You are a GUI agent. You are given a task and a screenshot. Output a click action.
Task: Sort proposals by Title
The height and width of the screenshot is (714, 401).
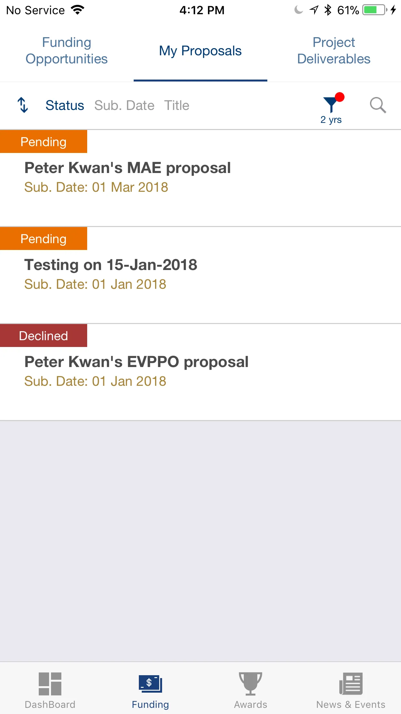(x=177, y=105)
